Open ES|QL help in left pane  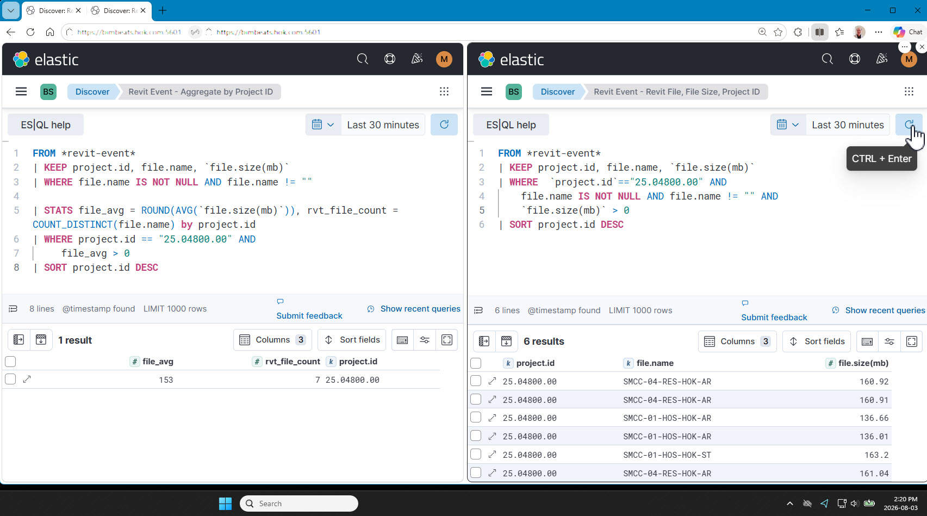pyautogui.click(x=46, y=125)
